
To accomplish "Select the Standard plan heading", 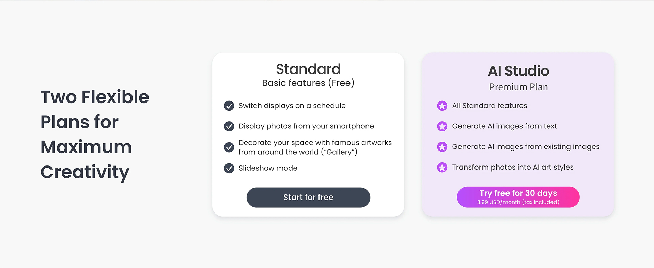I will (x=308, y=69).
